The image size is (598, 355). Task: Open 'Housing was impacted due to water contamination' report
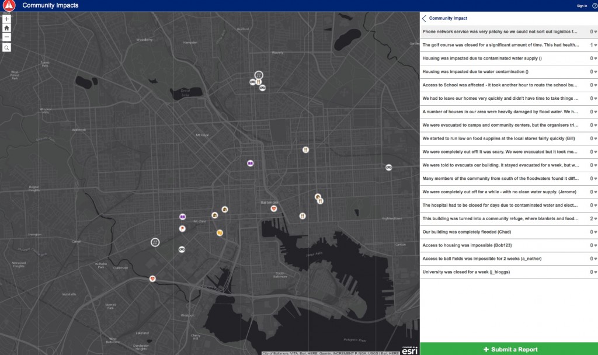(x=509, y=72)
